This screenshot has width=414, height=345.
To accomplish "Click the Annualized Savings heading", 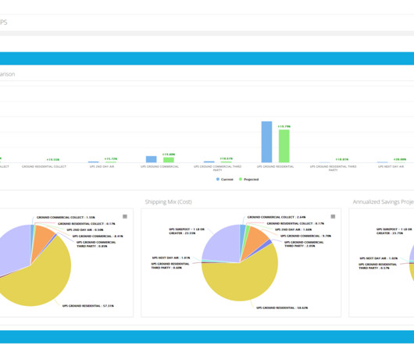I will tap(384, 202).
